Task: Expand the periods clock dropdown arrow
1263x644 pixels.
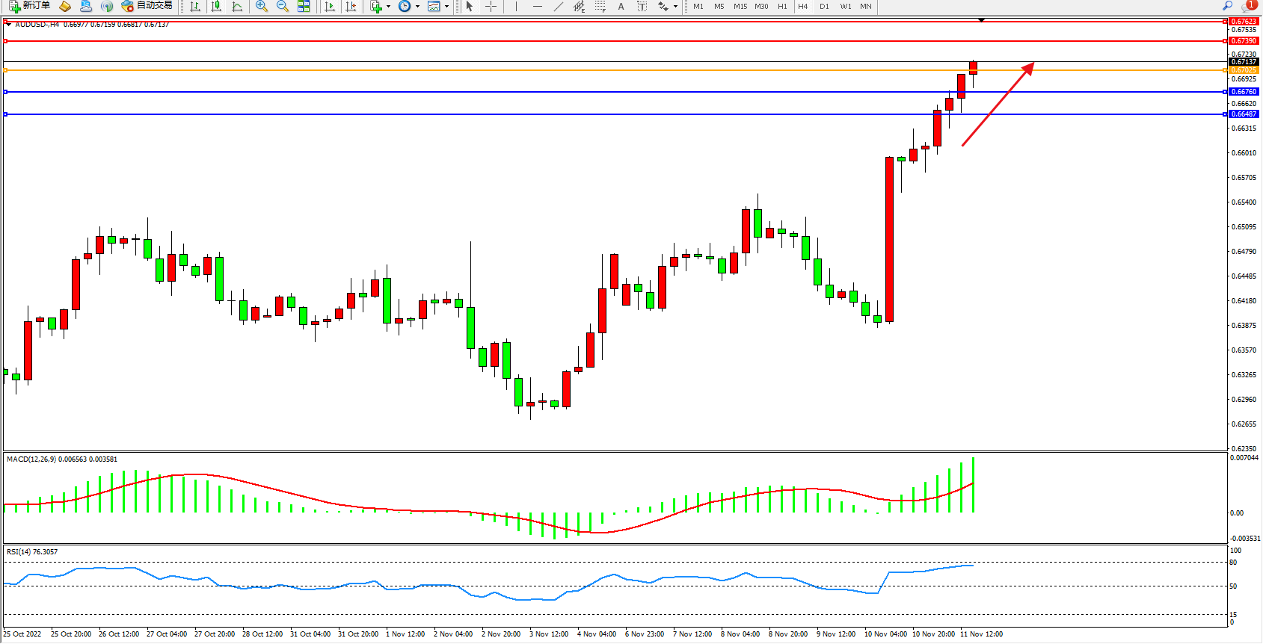Action: 417,7
